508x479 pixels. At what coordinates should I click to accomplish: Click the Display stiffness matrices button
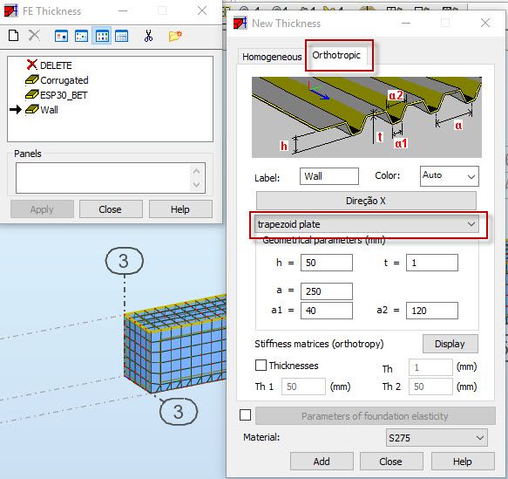point(450,344)
